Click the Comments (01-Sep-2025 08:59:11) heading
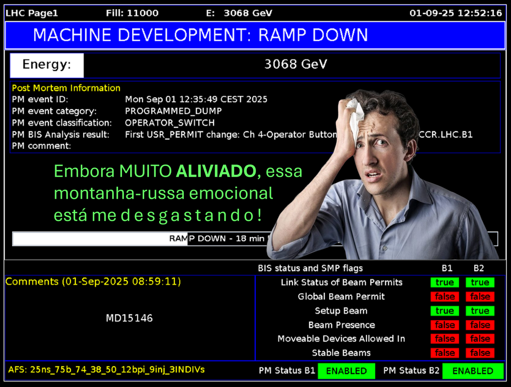Image resolution: width=511 pixels, height=387 pixels. click(x=93, y=282)
